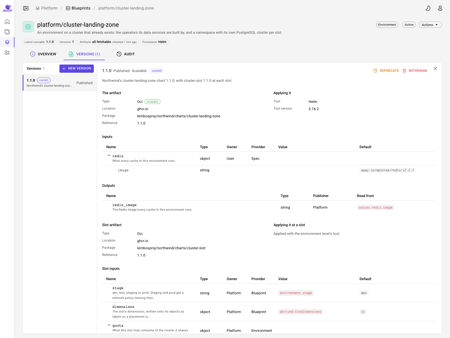The height and width of the screenshot is (338, 450).
Task: Click the Active status chip
Action: [x=409, y=25]
